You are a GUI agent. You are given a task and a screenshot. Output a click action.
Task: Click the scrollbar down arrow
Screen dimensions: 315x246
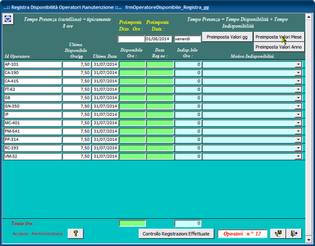click(309, 240)
